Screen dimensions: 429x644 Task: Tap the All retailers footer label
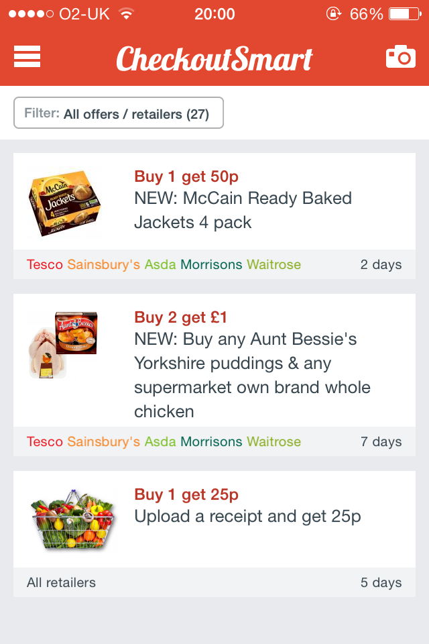coord(61,582)
